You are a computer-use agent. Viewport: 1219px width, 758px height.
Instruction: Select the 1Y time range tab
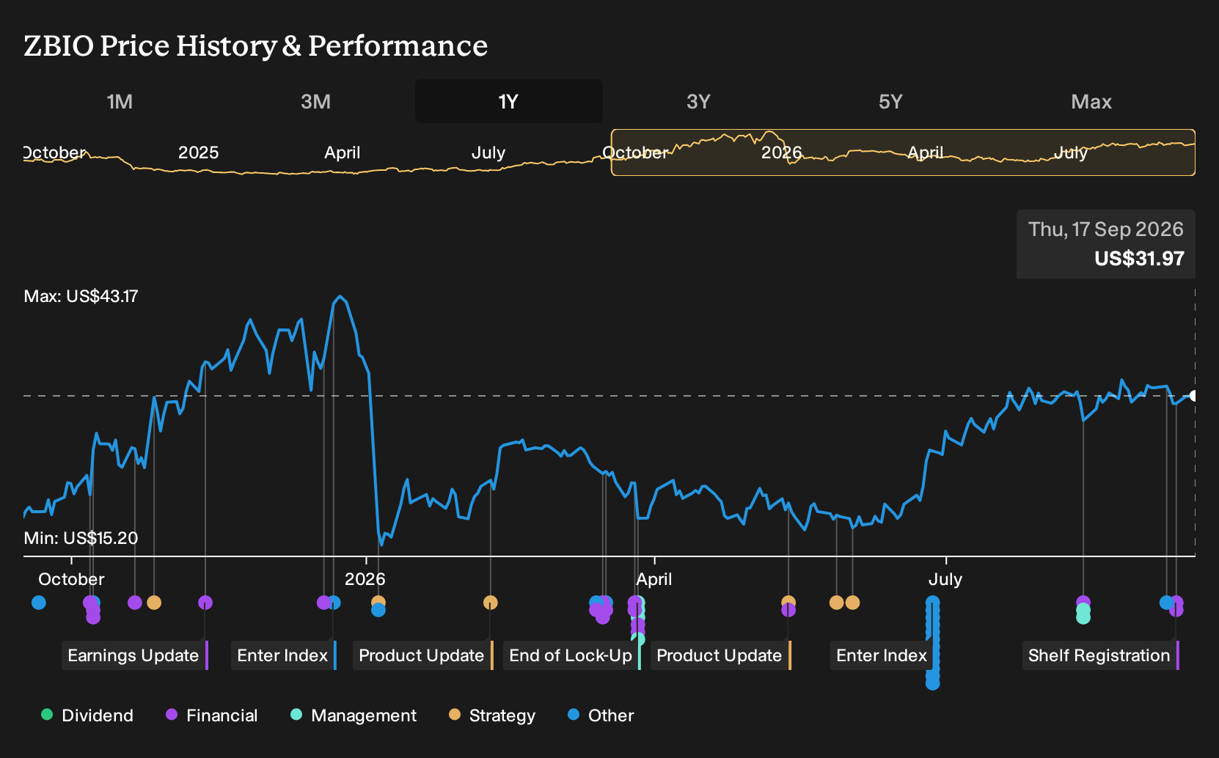pyautogui.click(x=508, y=101)
